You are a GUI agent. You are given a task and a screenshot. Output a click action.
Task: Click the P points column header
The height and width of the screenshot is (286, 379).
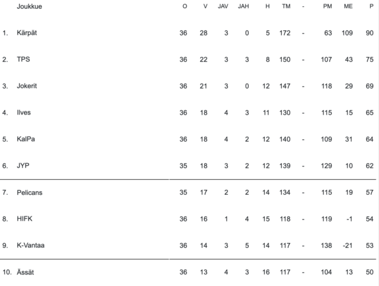(x=371, y=6)
